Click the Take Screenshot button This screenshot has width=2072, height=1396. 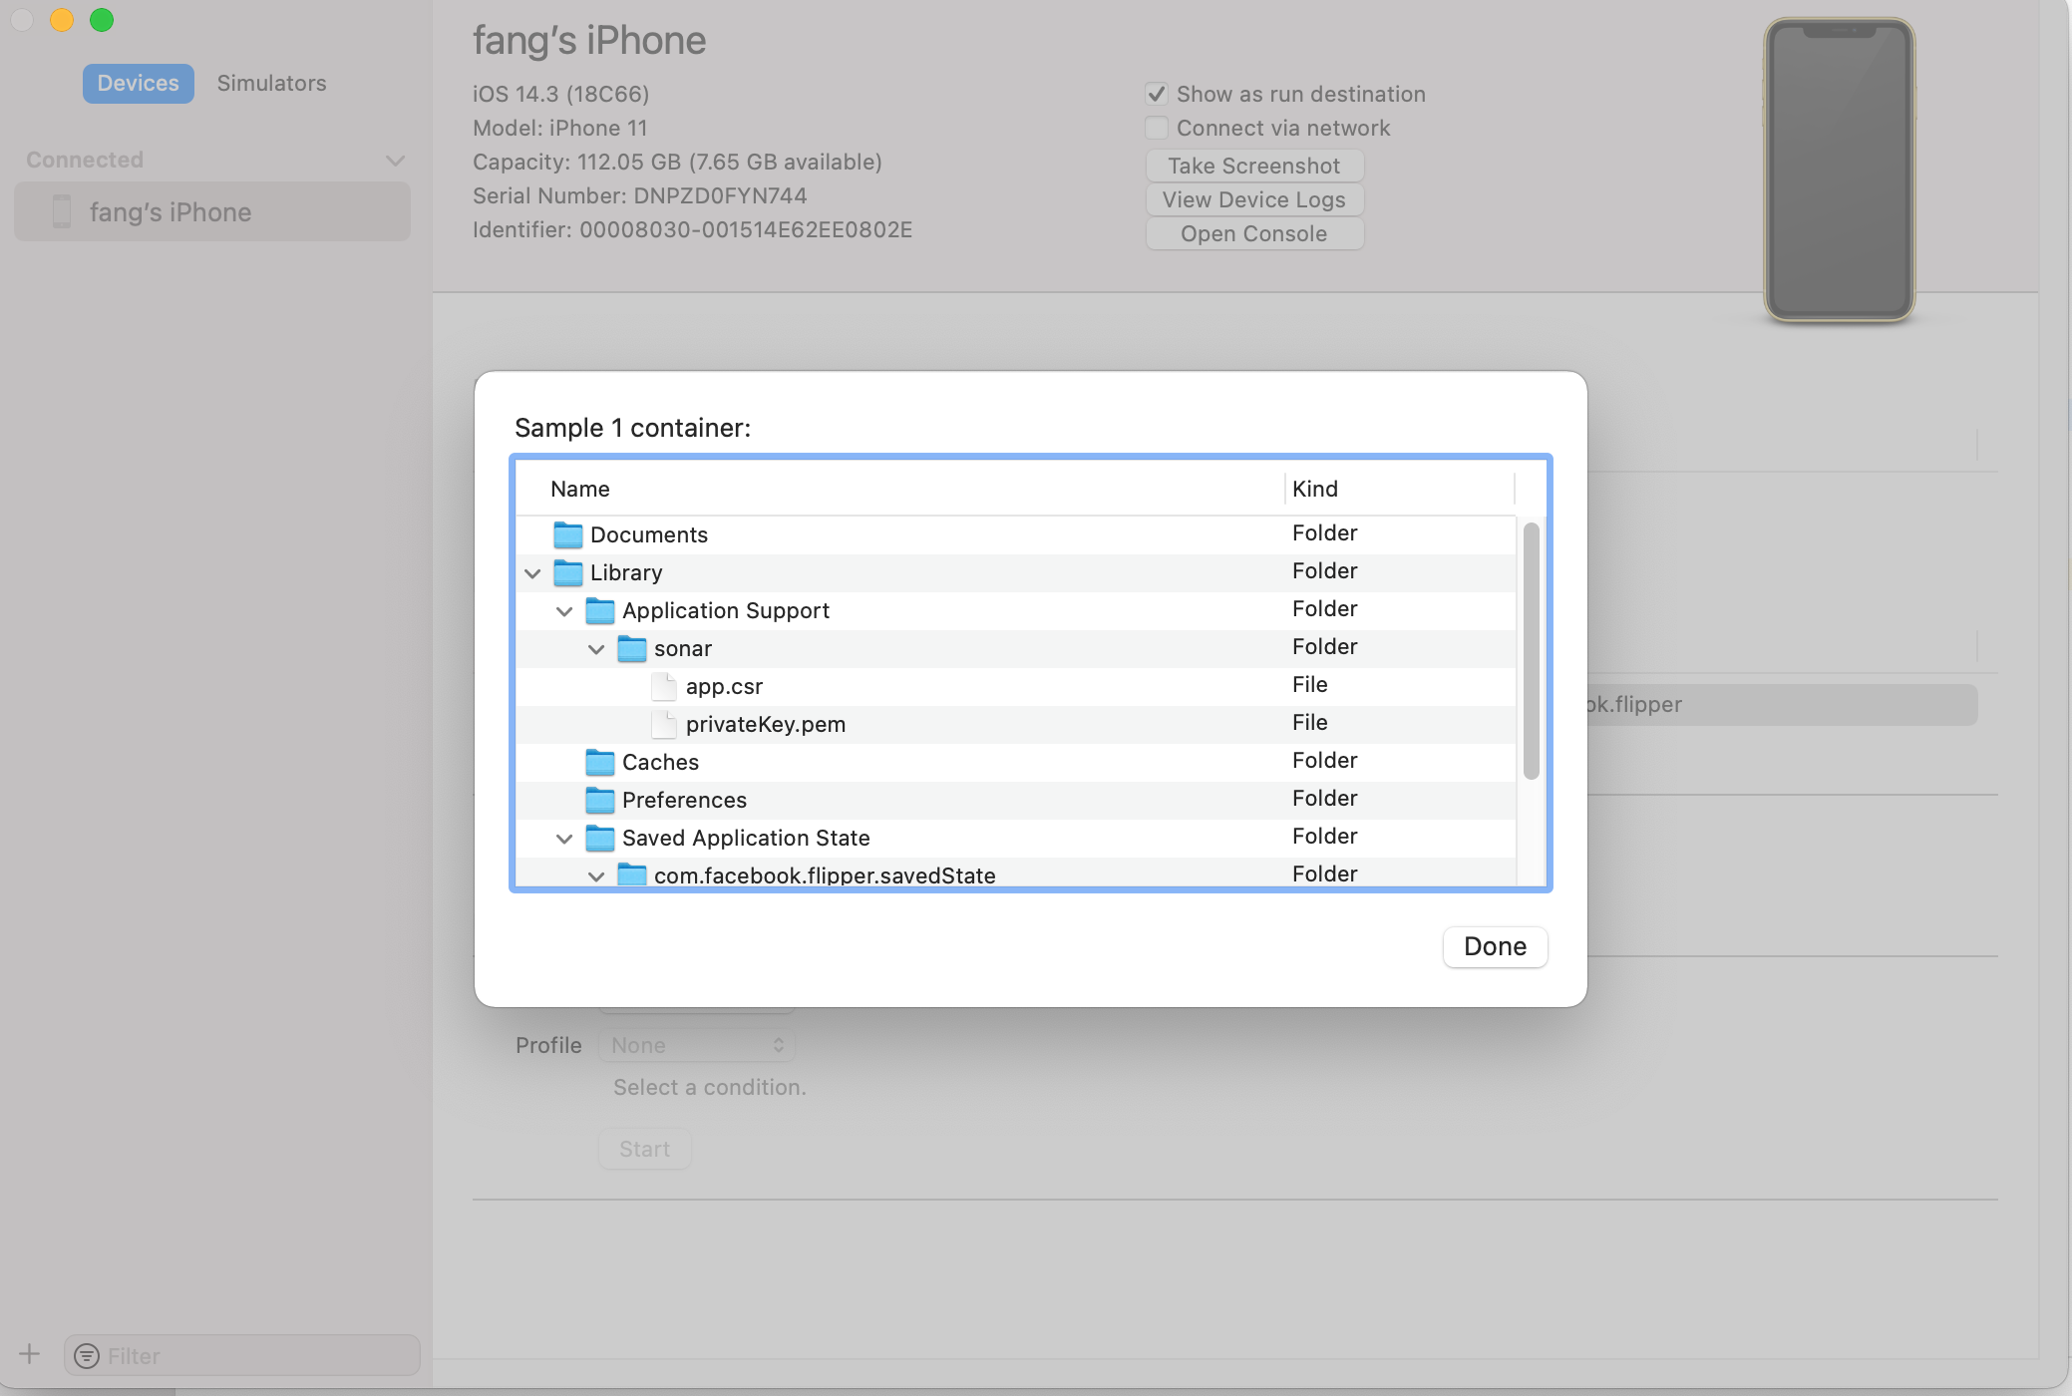point(1253,166)
